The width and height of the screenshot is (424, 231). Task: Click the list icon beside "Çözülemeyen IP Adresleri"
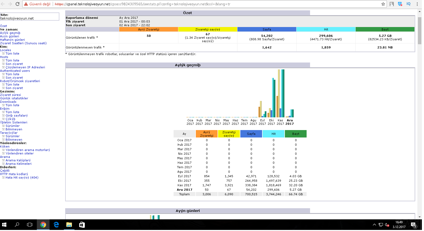3,67
